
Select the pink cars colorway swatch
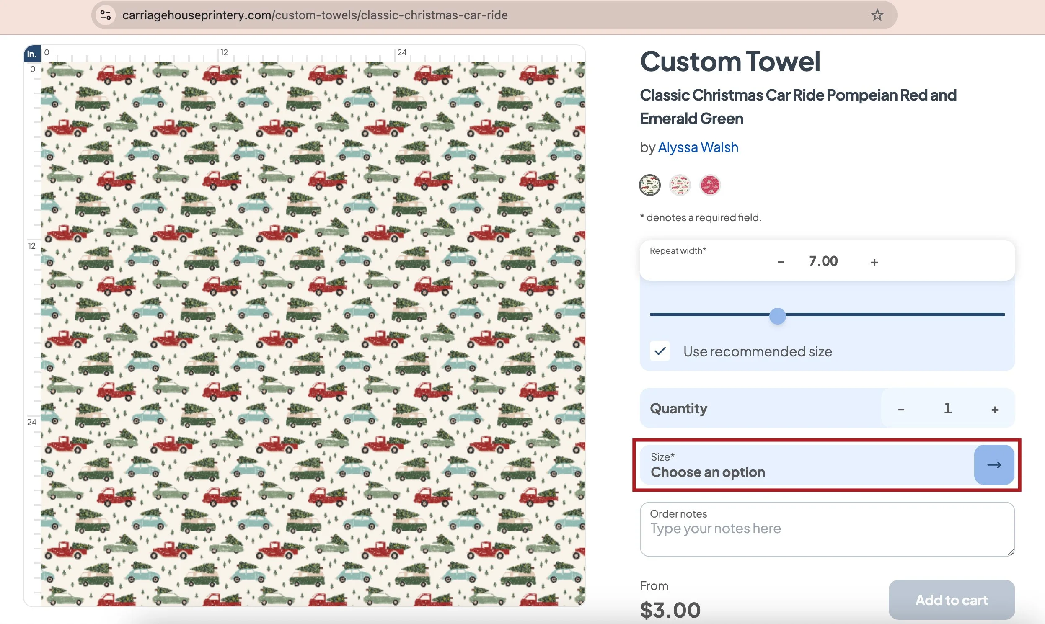(680, 185)
